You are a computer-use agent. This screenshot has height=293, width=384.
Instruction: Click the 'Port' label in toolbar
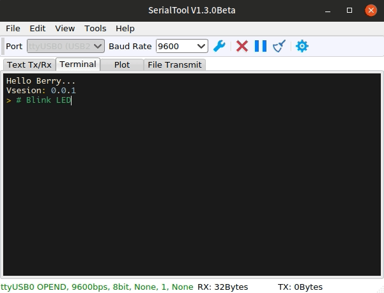(x=14, y=46)
